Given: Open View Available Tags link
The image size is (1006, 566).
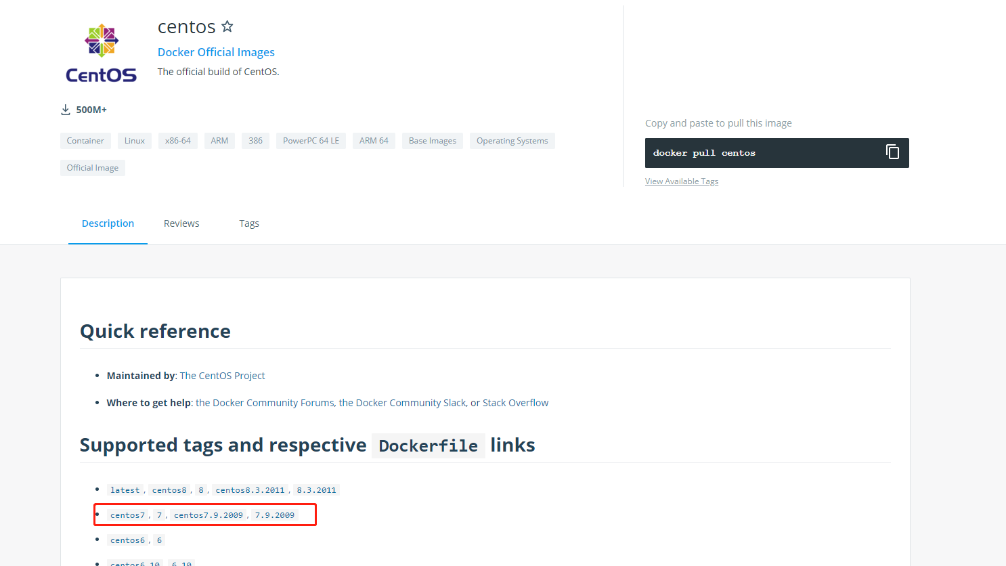Looking at the screenshot, I should [682, 181].
